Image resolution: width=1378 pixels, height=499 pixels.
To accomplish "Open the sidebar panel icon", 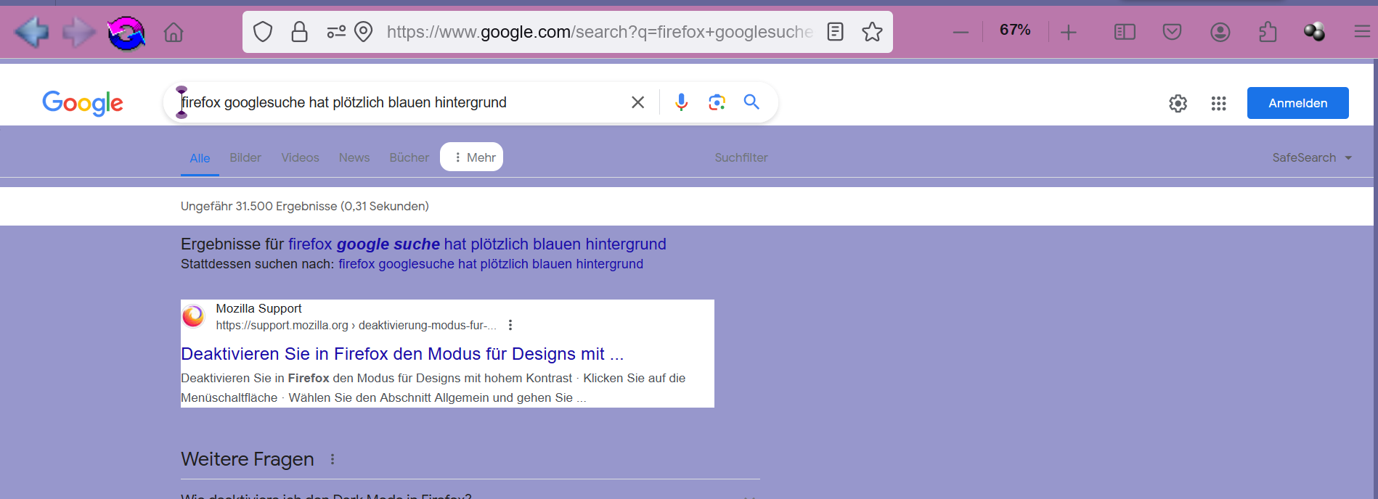I will tap(1125, 32).
